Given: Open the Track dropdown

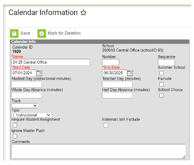Looking at the screenshot, I should pos(25,106).
